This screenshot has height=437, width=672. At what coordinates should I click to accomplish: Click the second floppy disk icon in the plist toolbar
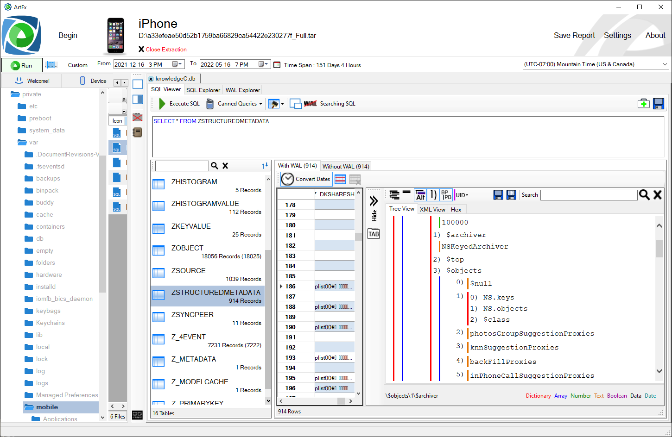[511, 195]
